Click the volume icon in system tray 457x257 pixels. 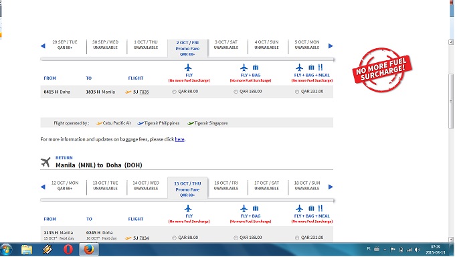pos(418,250)
